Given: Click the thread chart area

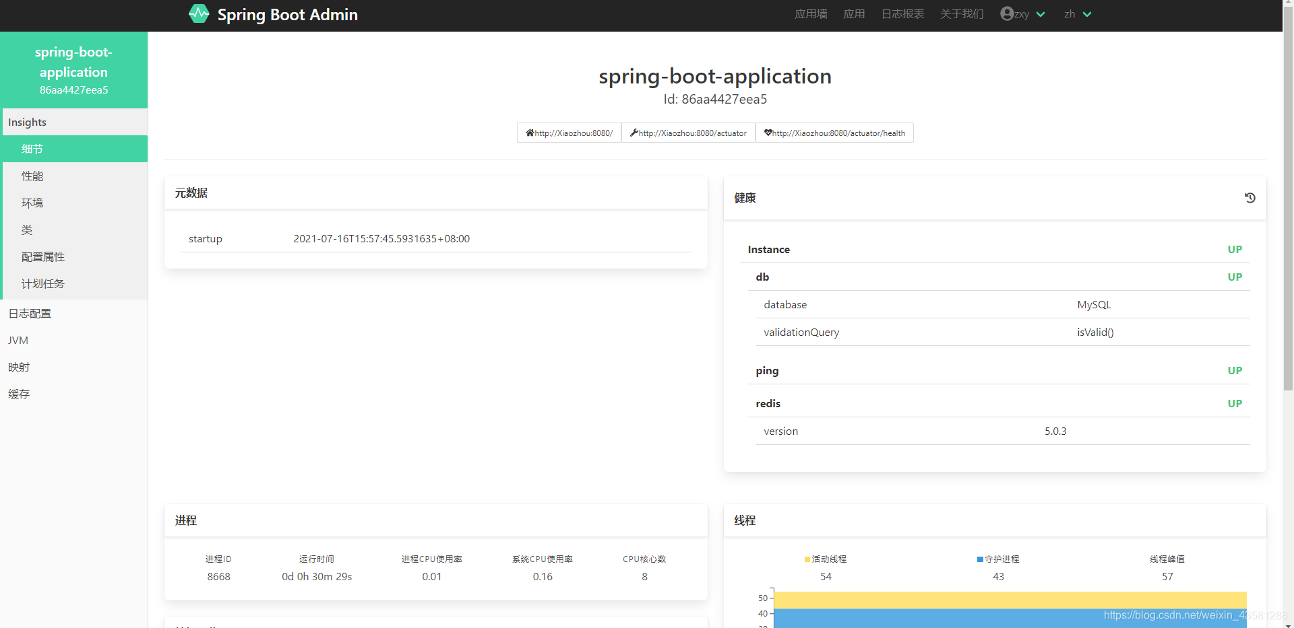Looking at the screenshot, I should (x=1010, y=609).
